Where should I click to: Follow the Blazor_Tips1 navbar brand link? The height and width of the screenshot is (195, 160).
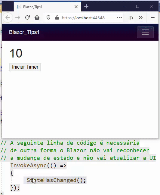24,32
